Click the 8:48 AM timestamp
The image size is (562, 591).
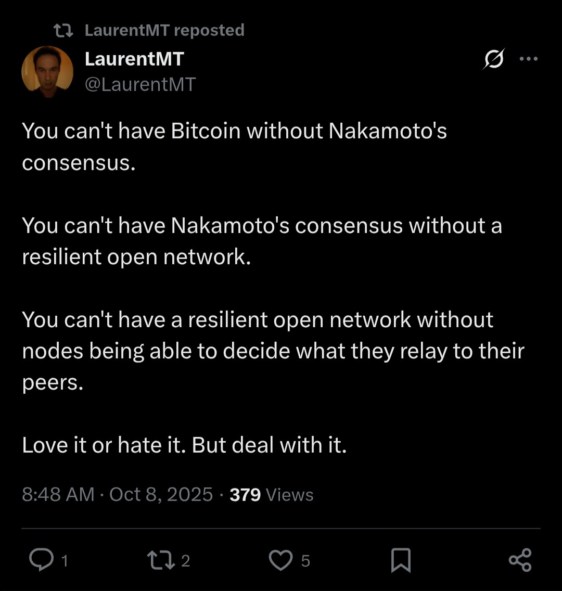pyautogui.click(x=58, y=494)
